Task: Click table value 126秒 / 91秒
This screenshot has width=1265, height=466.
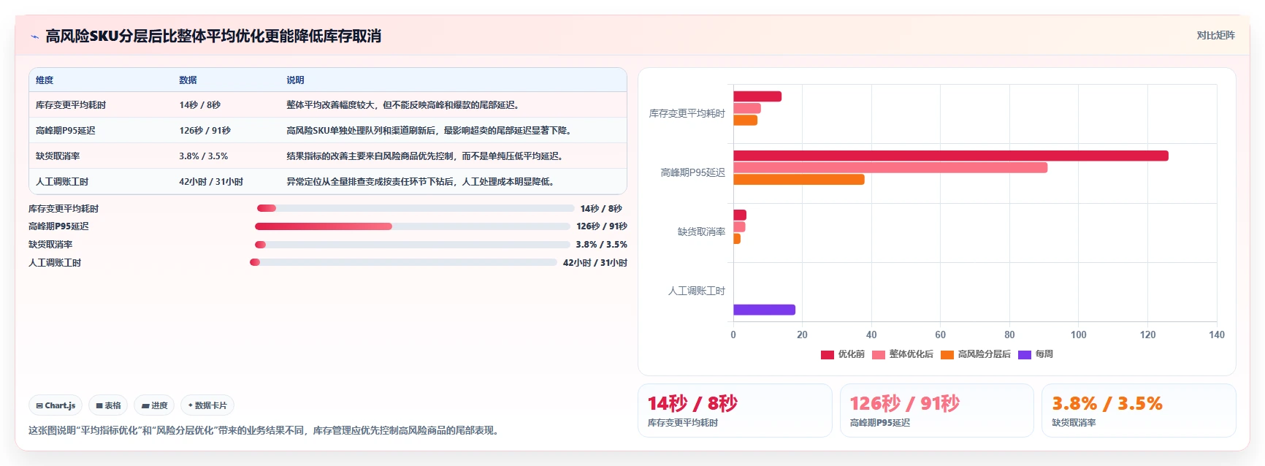Action: [205, 131]
